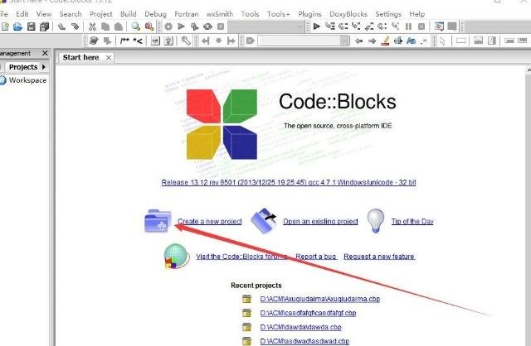Image resolution: width=531 pixels, height=346 pixels.
Task: Click the Tip of the Day lightbulb icon
Action: (x=376, y=220)
